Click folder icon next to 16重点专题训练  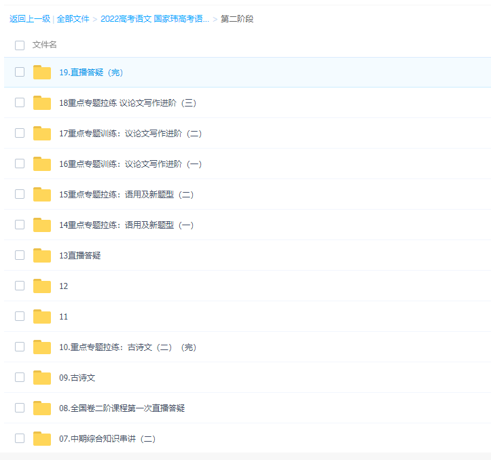click(x=42, y=164)
